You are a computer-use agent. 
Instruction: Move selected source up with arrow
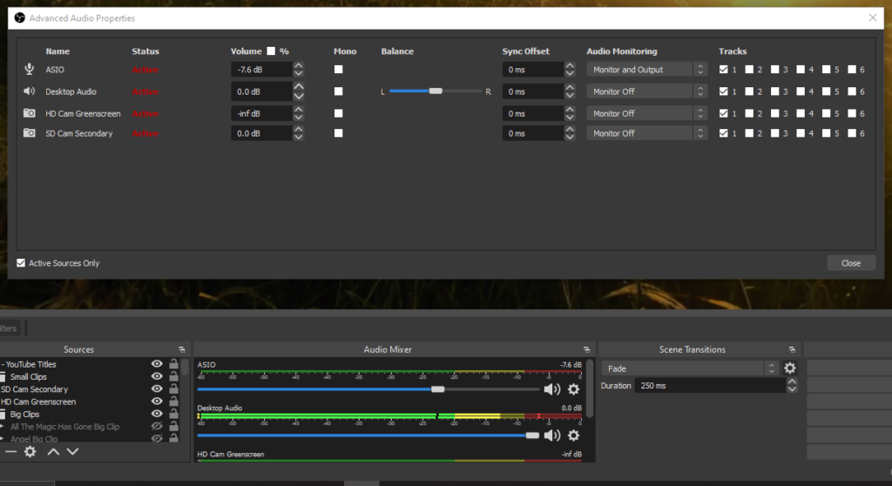pos(53,452)
